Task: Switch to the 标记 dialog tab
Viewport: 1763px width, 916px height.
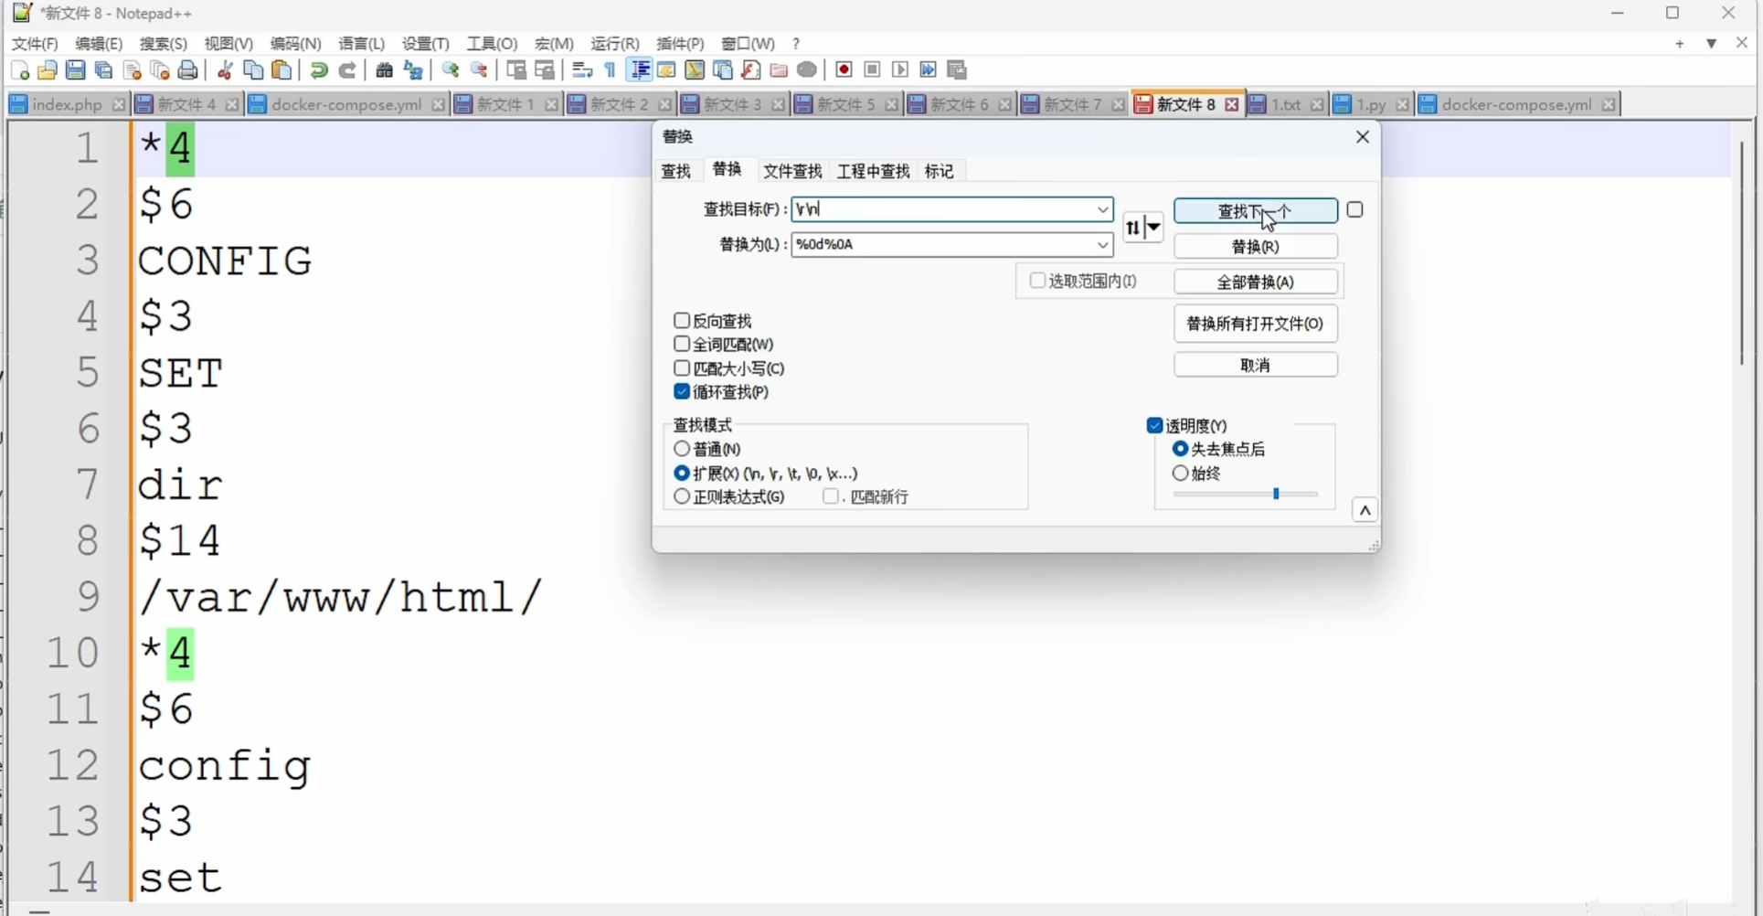Action: (x=940, y=171)
